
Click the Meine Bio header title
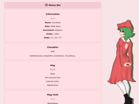pyautogui.click(x=55, y=5)
